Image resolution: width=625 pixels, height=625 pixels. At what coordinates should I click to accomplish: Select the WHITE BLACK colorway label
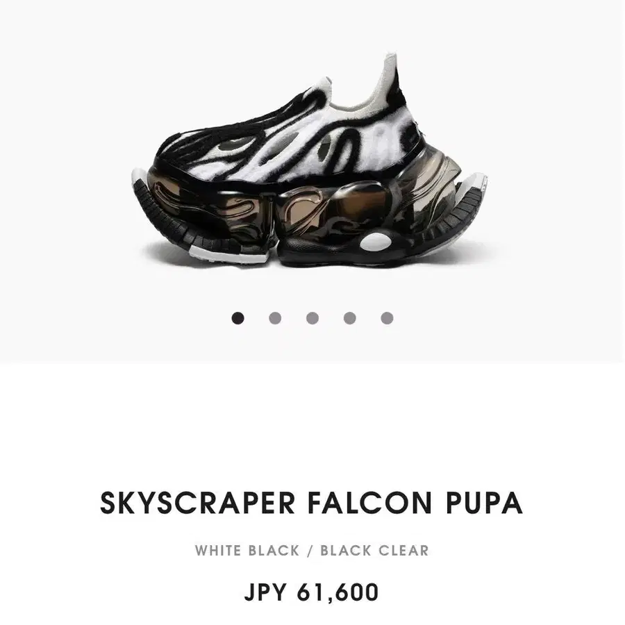(247, 551)
